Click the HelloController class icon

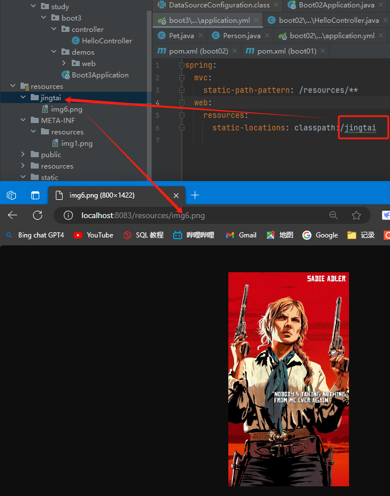pos(76,40)
